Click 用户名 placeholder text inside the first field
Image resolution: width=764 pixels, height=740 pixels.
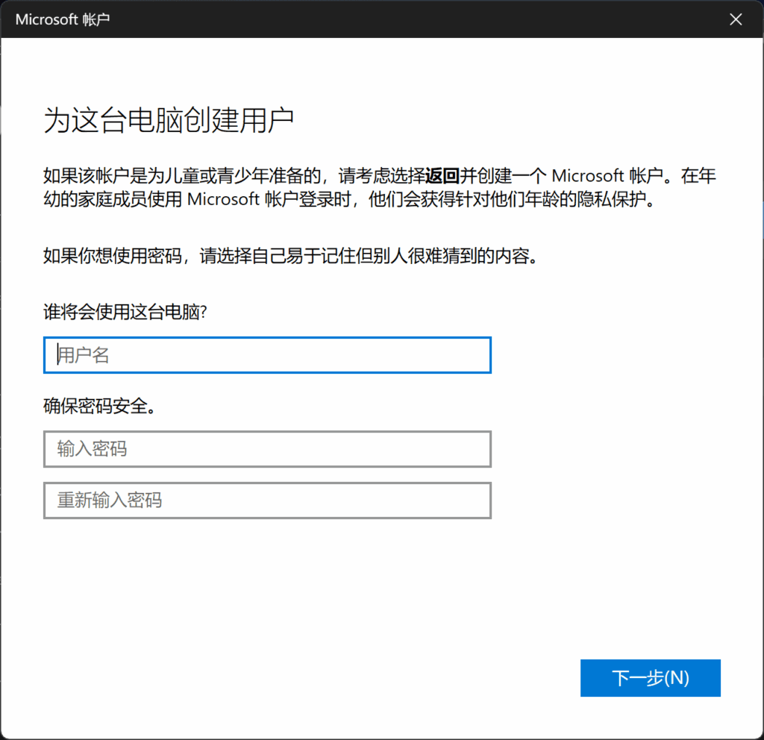84,356
